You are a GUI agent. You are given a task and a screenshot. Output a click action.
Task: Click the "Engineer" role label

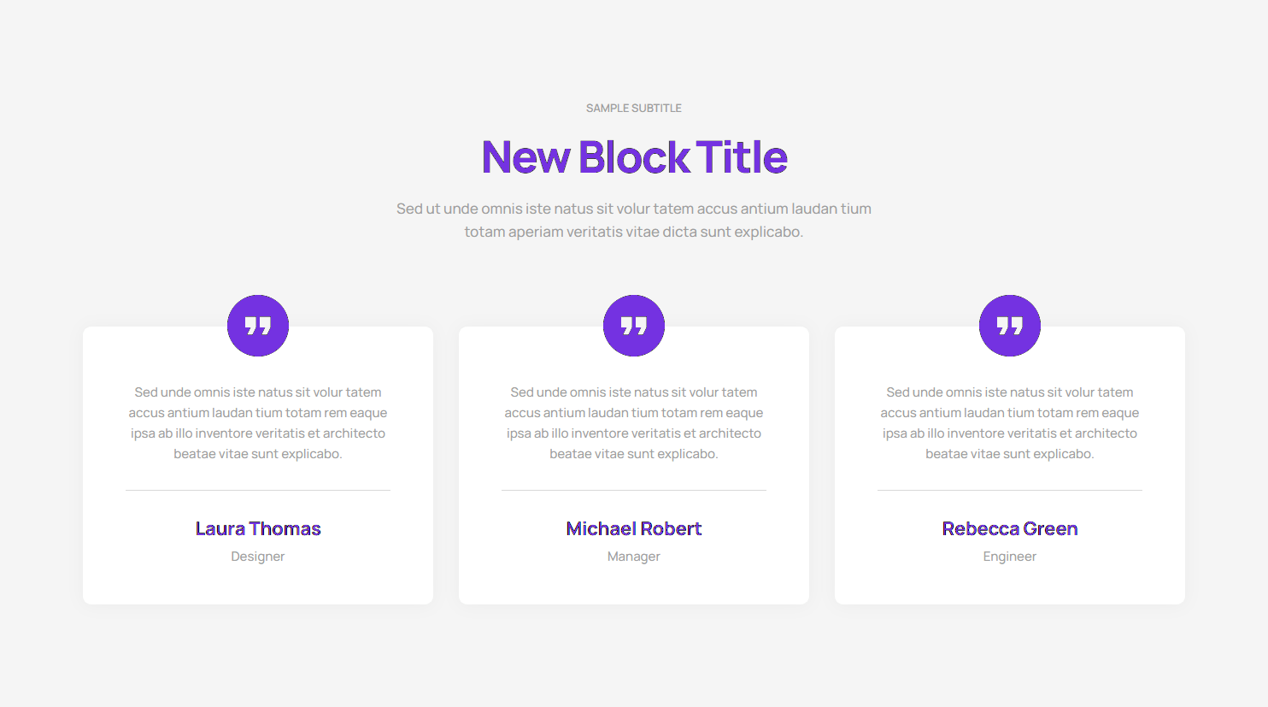(1010, 557)
